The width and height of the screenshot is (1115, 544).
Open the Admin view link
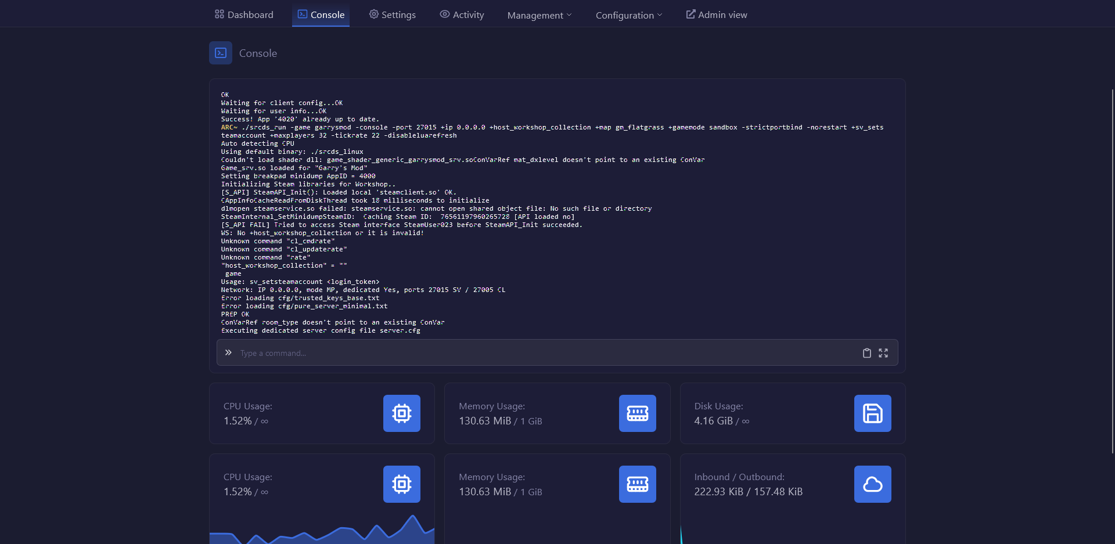tap(717, 15)
